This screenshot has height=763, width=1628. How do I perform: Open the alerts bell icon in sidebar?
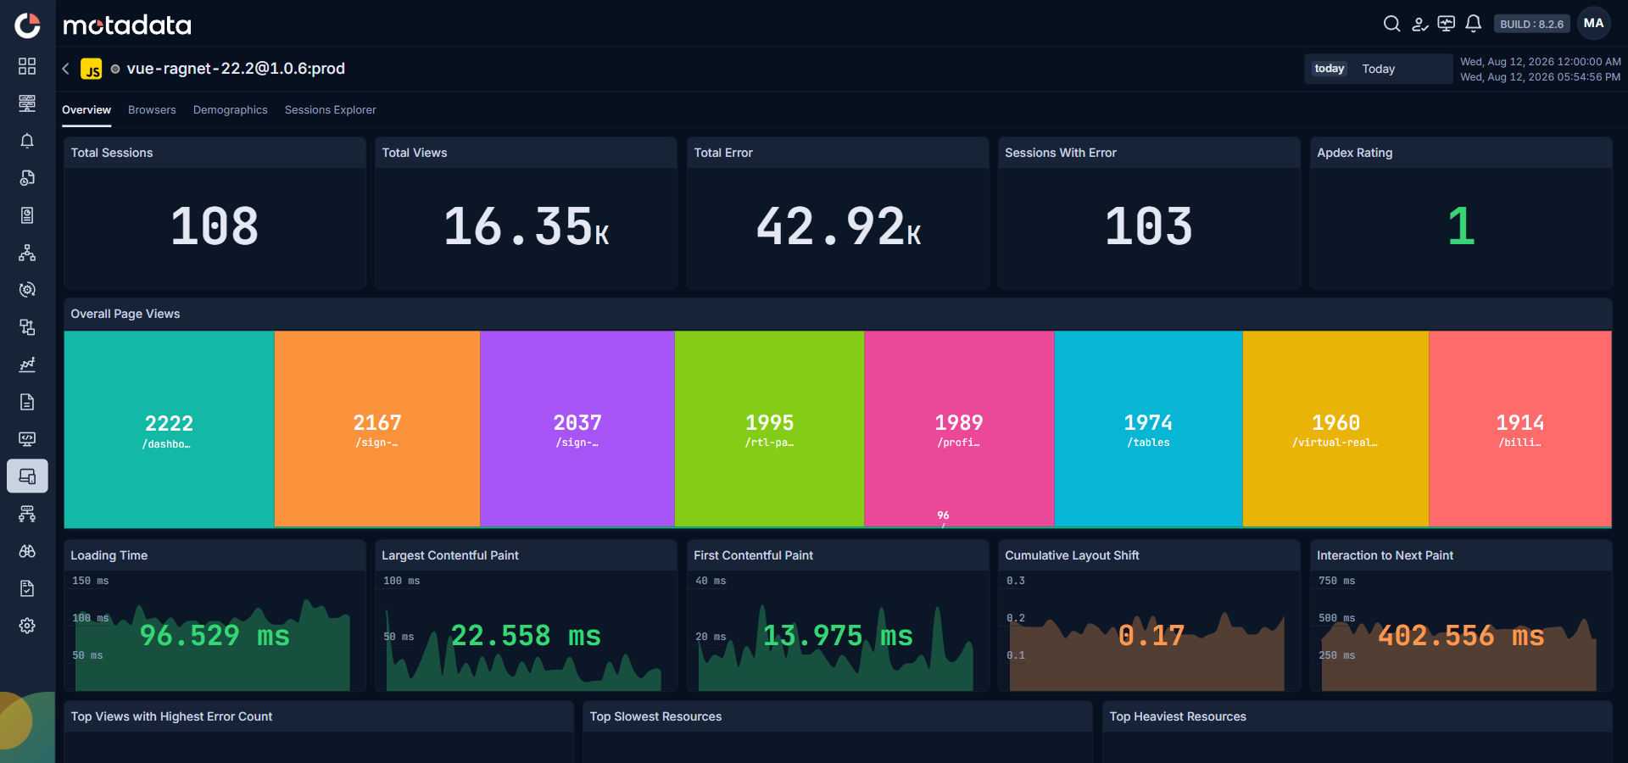27,141
